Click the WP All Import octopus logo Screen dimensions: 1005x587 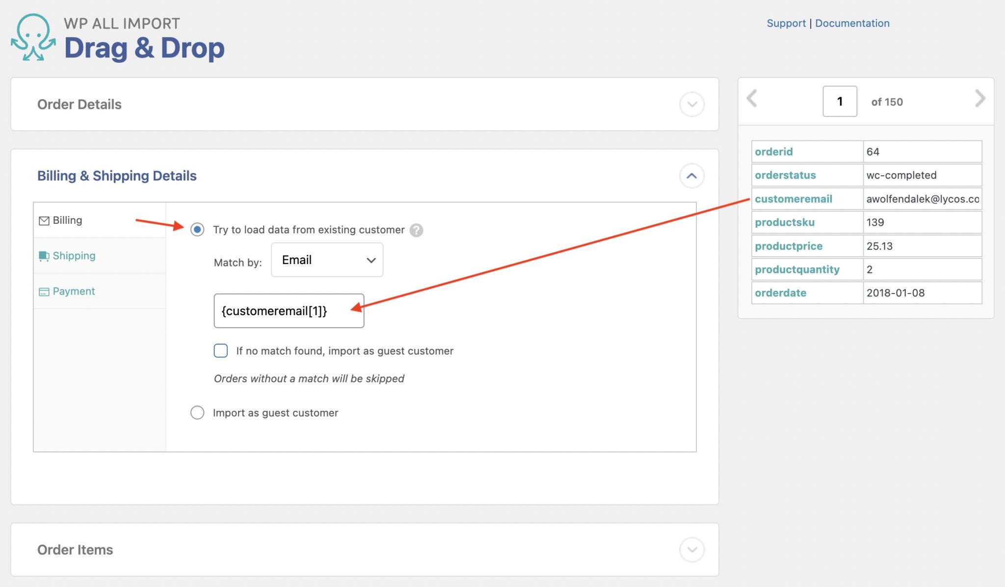pos(34,37)
